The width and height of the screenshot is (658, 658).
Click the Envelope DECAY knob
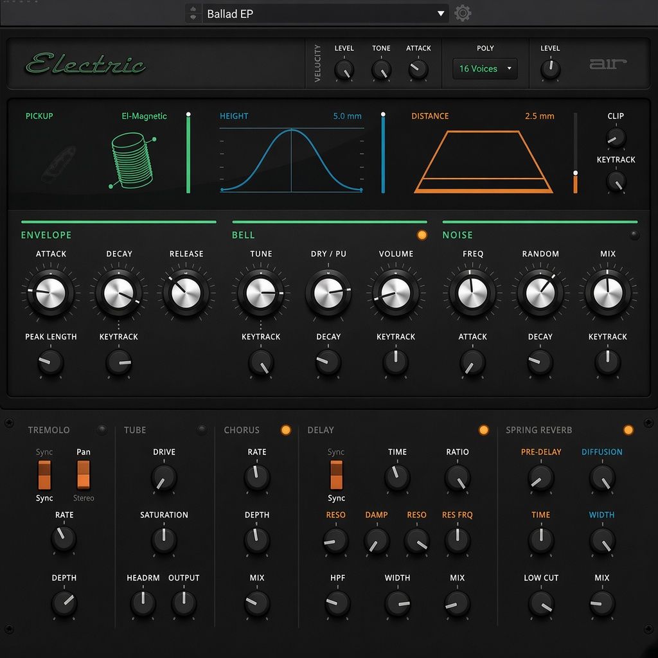pos(119,293)
